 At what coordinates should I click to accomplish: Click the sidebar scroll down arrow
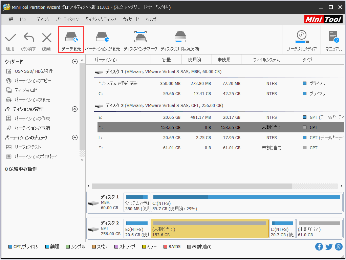[82, 160]
